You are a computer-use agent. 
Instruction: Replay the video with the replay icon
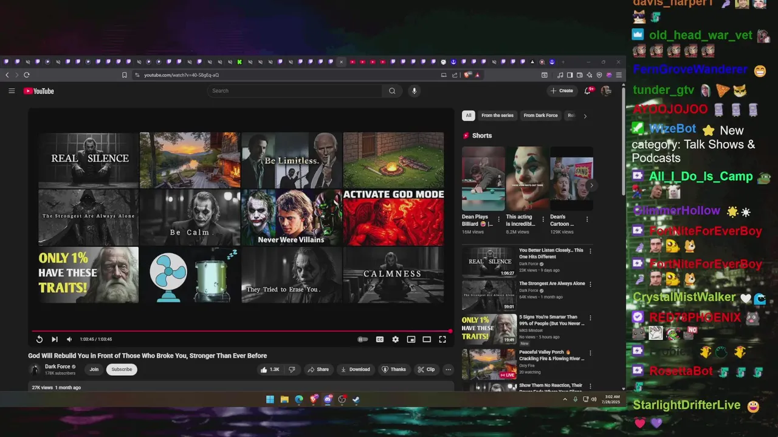pos(40,339)
